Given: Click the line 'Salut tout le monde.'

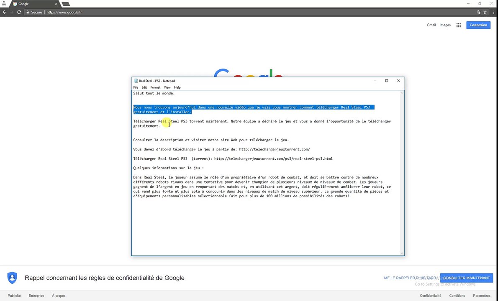Looking at the screenshot, I should (154, 93).
